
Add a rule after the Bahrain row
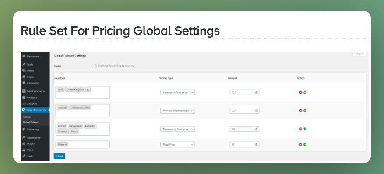click(305, 129)
